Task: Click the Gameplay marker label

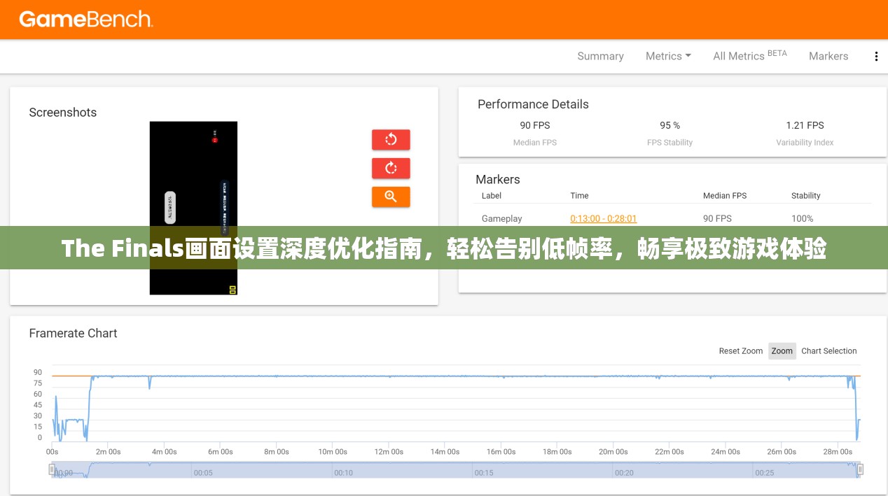Action: 502,218
